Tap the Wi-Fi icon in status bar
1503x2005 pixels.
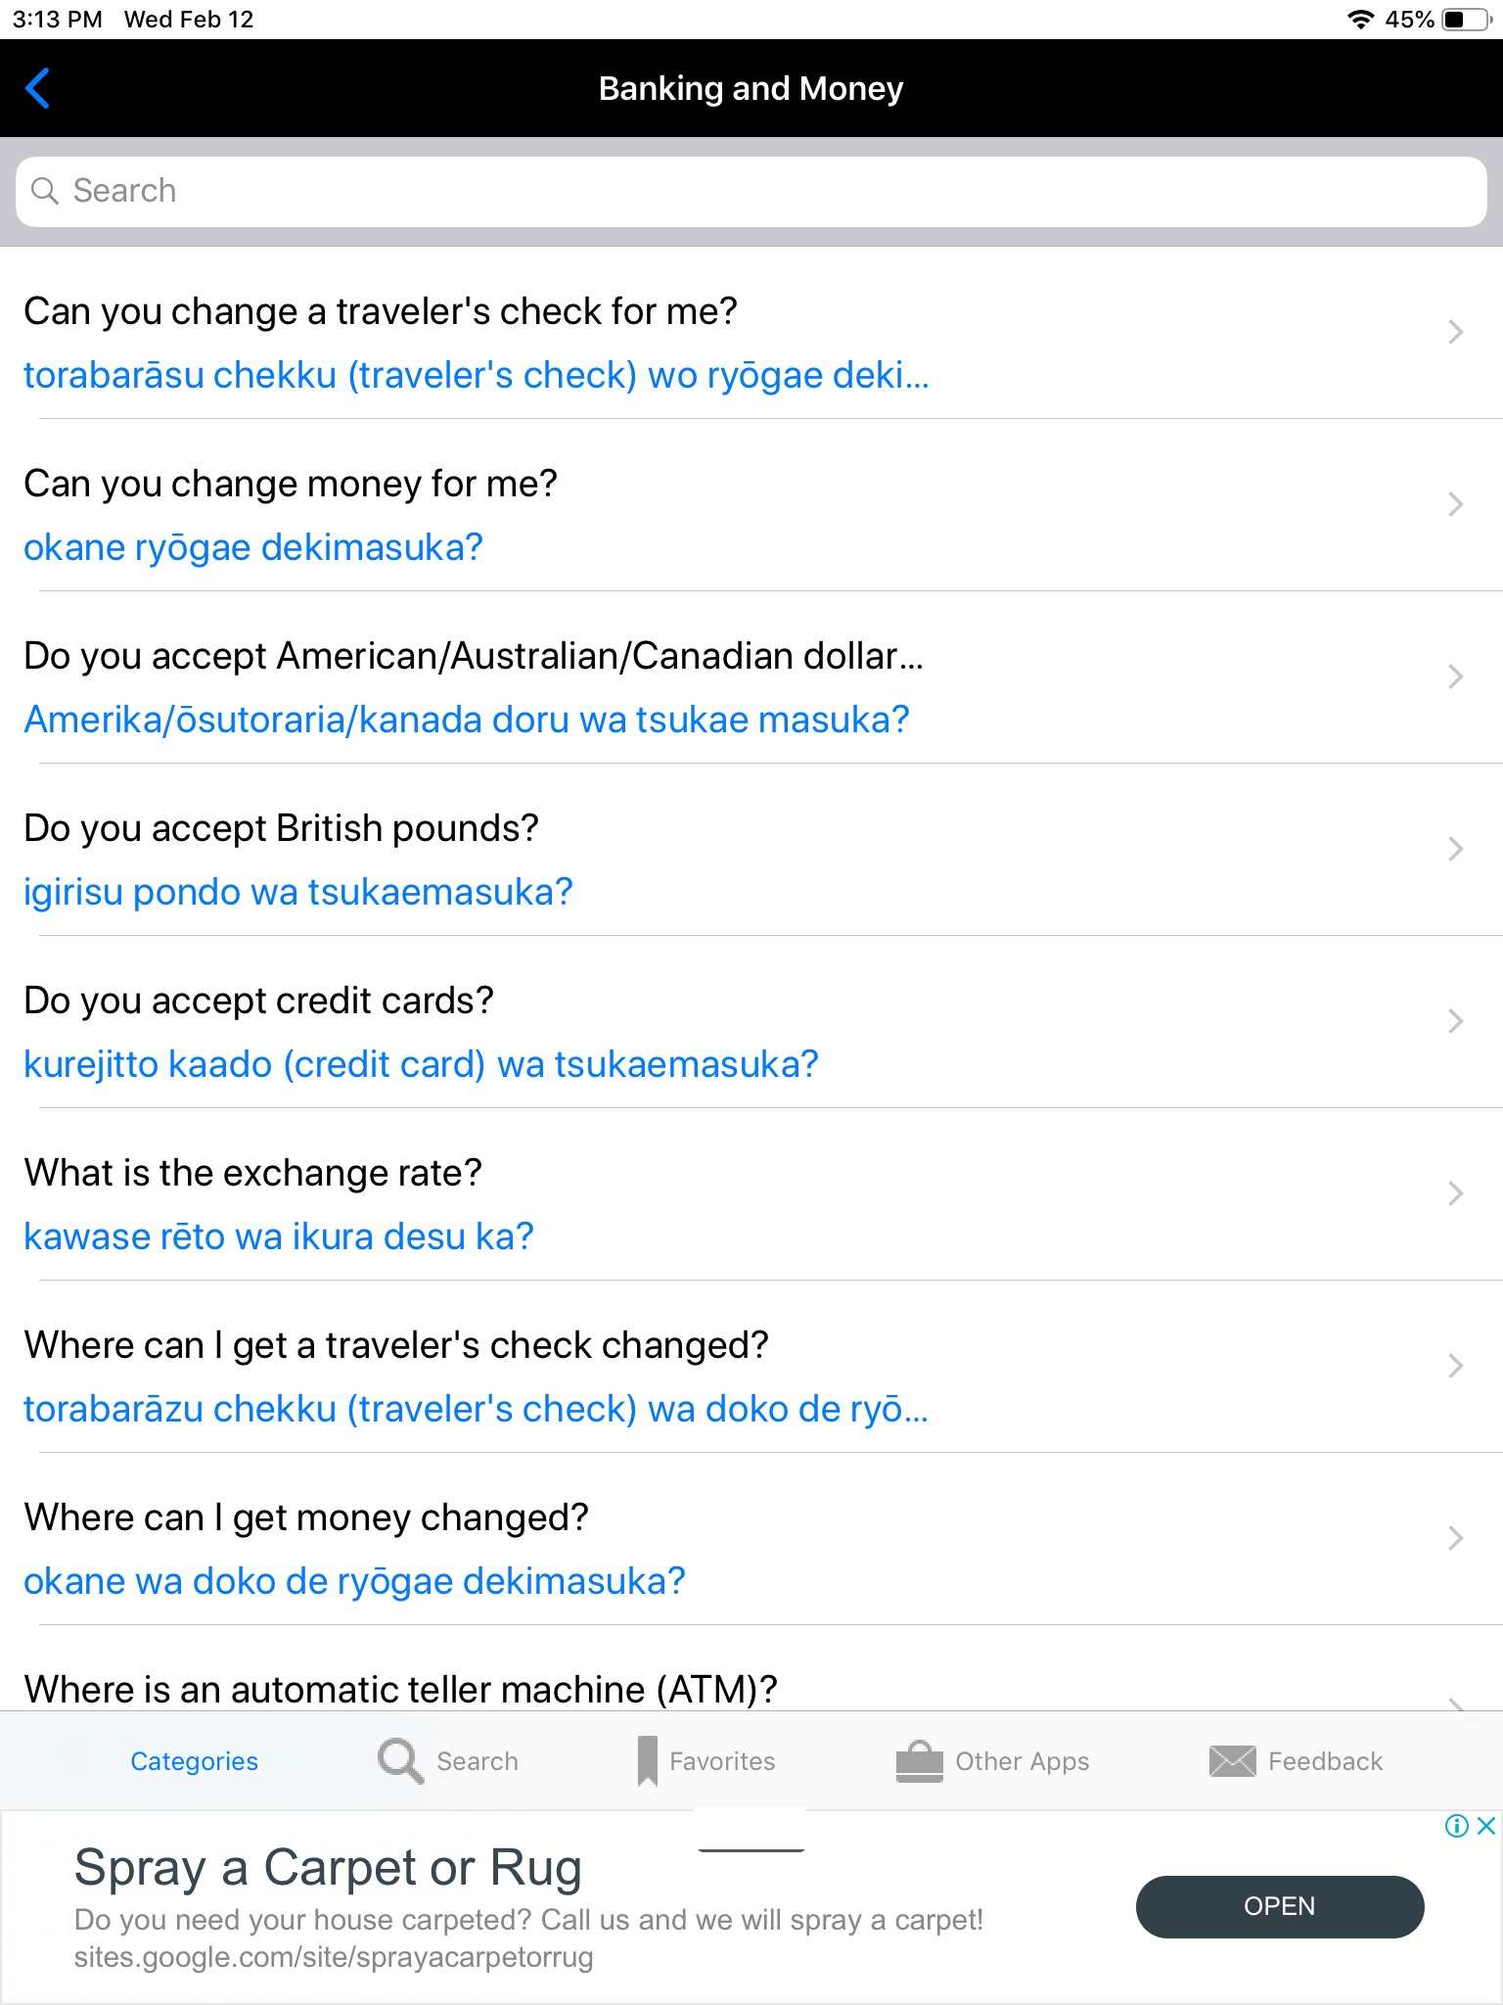(1360, 20)
